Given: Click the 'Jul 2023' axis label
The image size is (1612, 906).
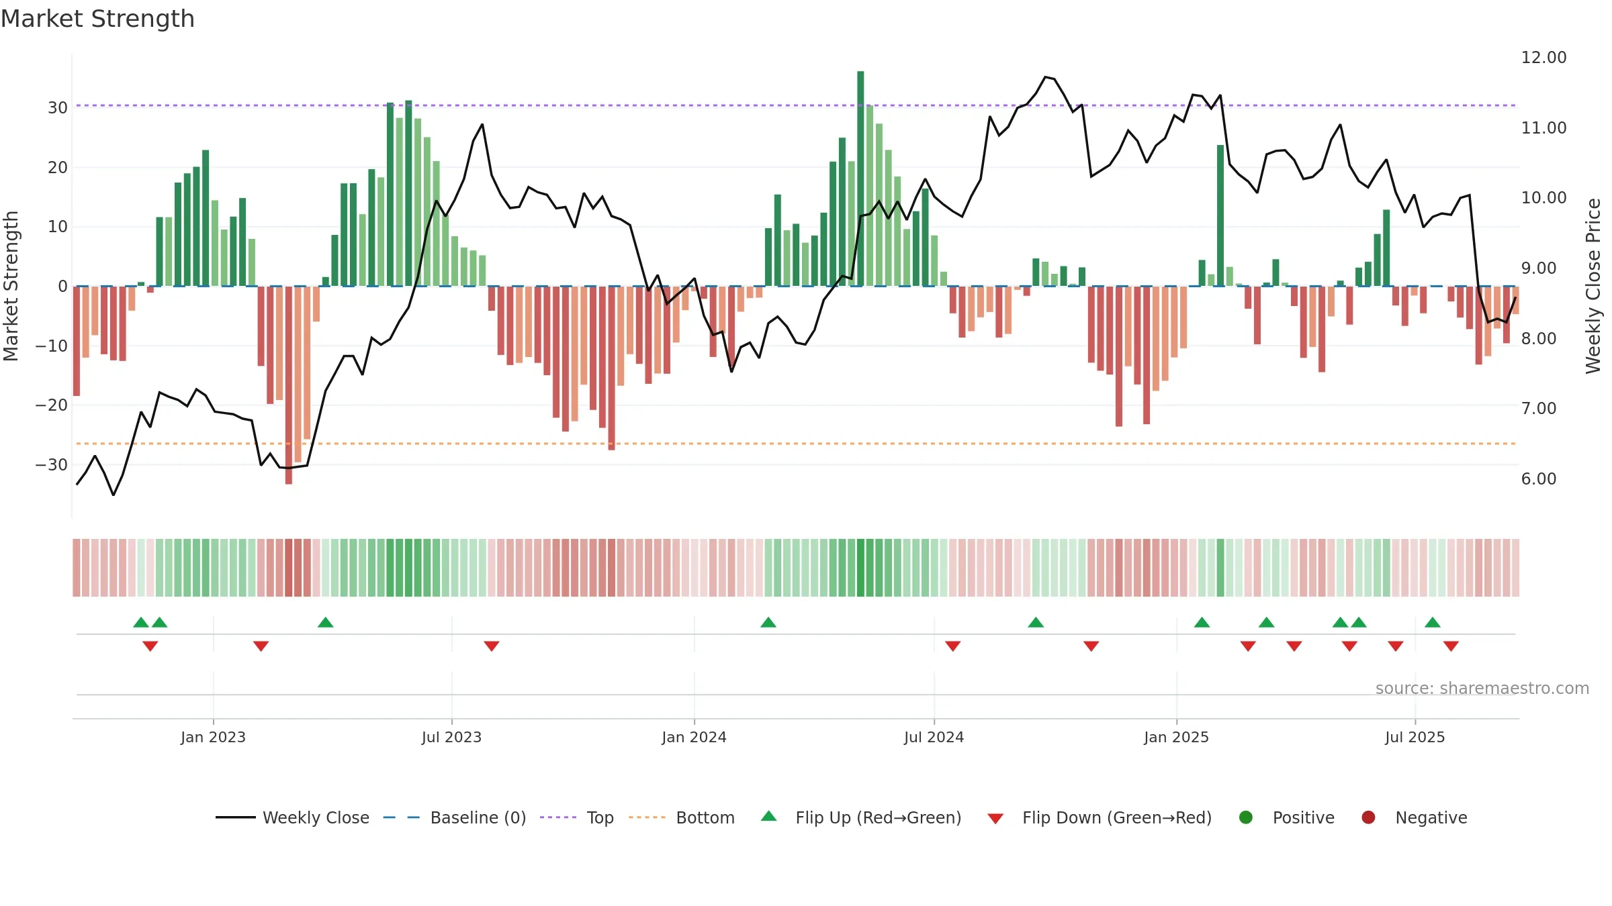Looking at the screenshot, I should tap(451, 737).
